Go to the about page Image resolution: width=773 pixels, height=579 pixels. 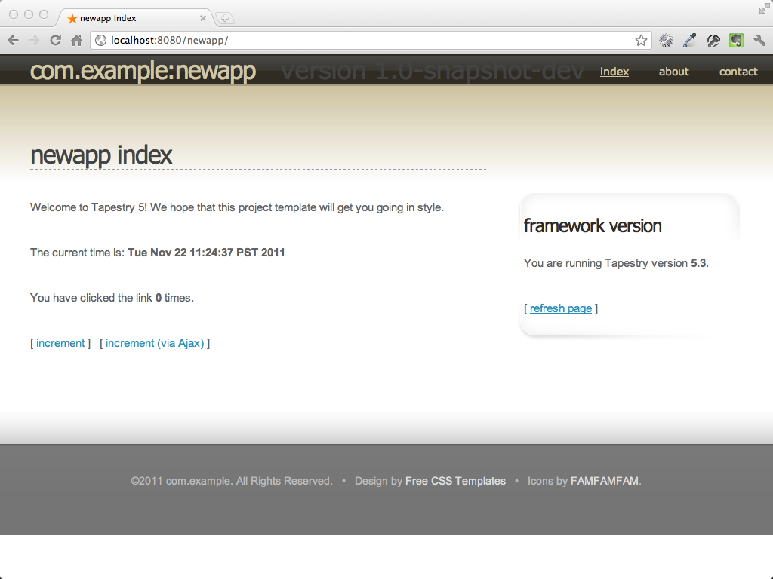(x=673, y=72)
